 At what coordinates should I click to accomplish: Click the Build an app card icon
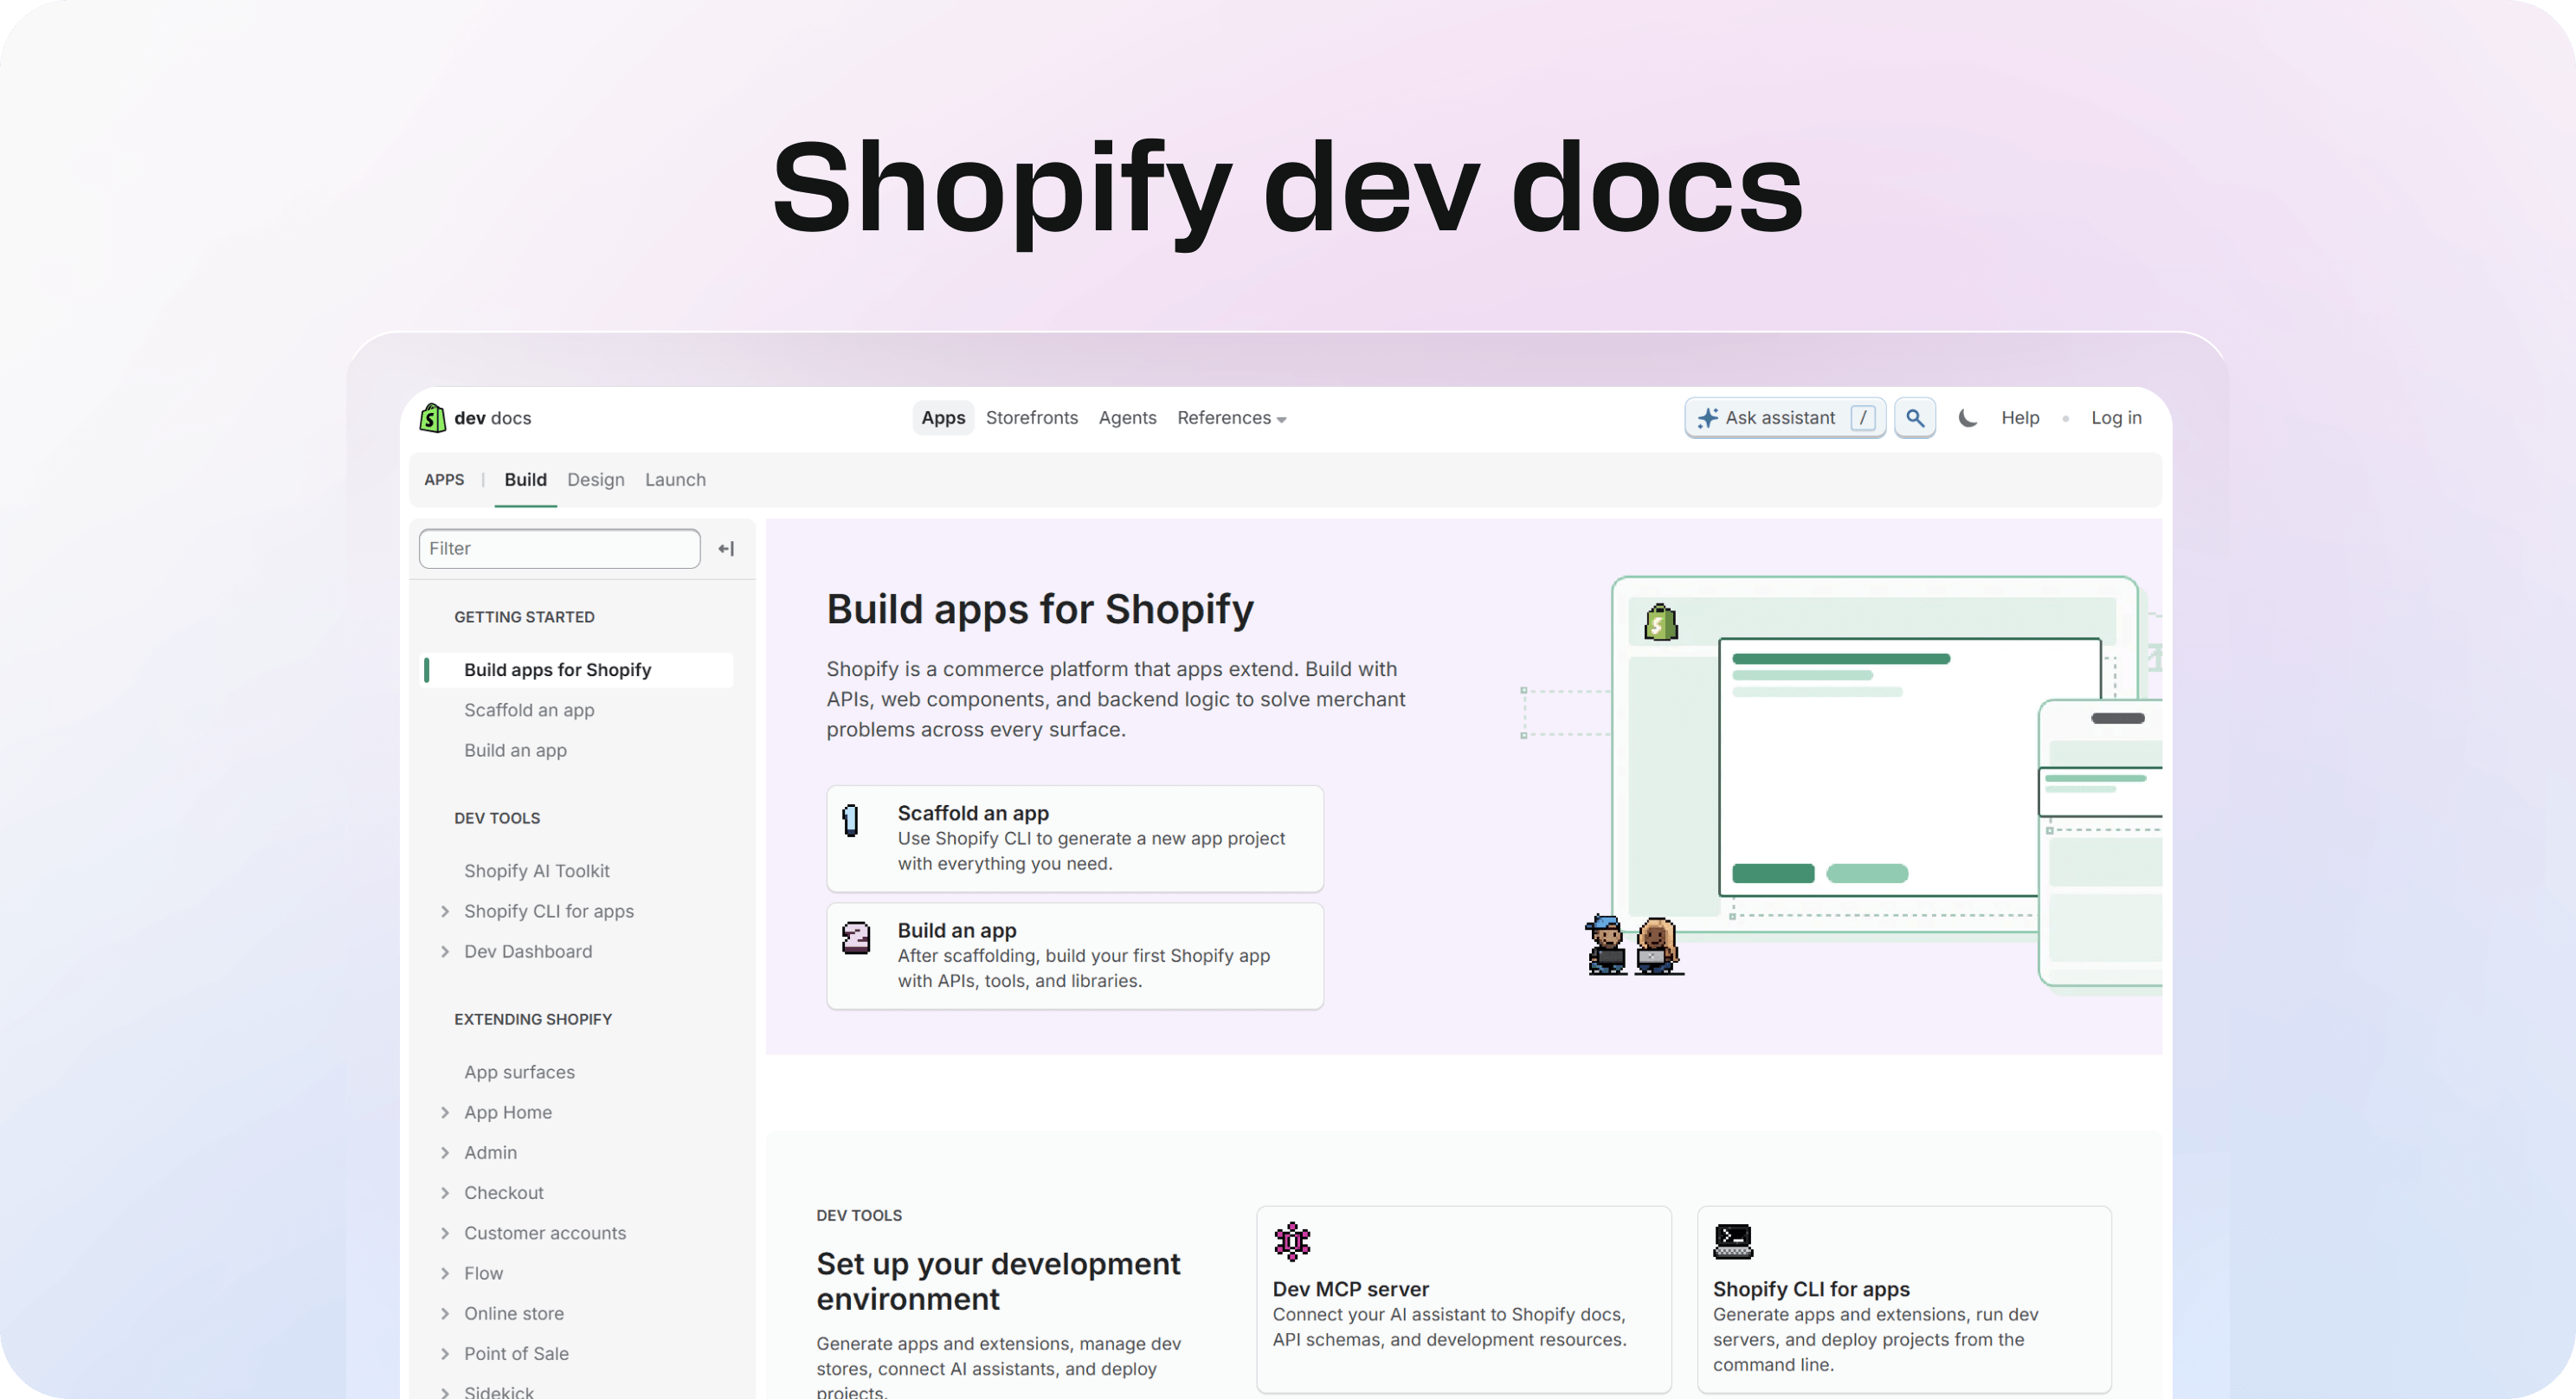click(856, 938)
